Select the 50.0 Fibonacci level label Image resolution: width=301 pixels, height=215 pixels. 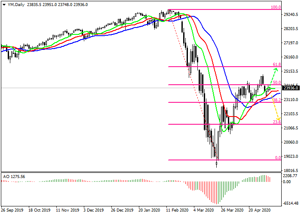276,83
